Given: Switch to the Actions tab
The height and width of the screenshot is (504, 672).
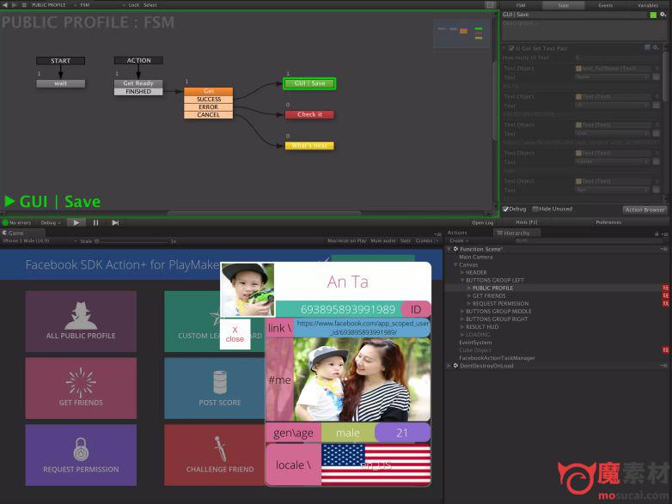Looking at the screenshot, I should [x=457, y=233].
